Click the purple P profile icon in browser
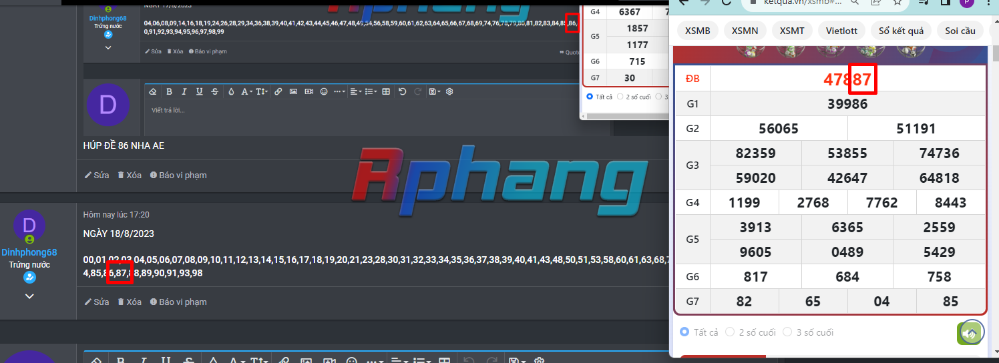999x363 pixels. coord(967,2)
